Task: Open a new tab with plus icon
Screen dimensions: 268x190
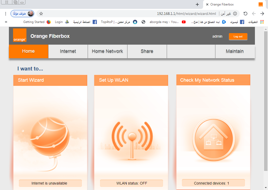Action: [x=197, y=4]
